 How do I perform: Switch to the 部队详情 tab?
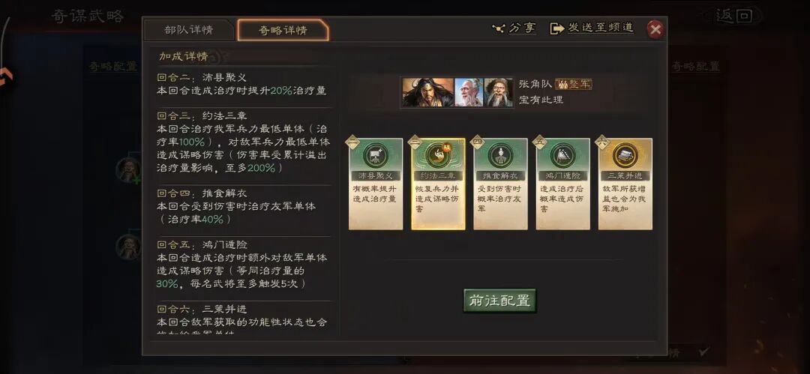click(188, 30)
